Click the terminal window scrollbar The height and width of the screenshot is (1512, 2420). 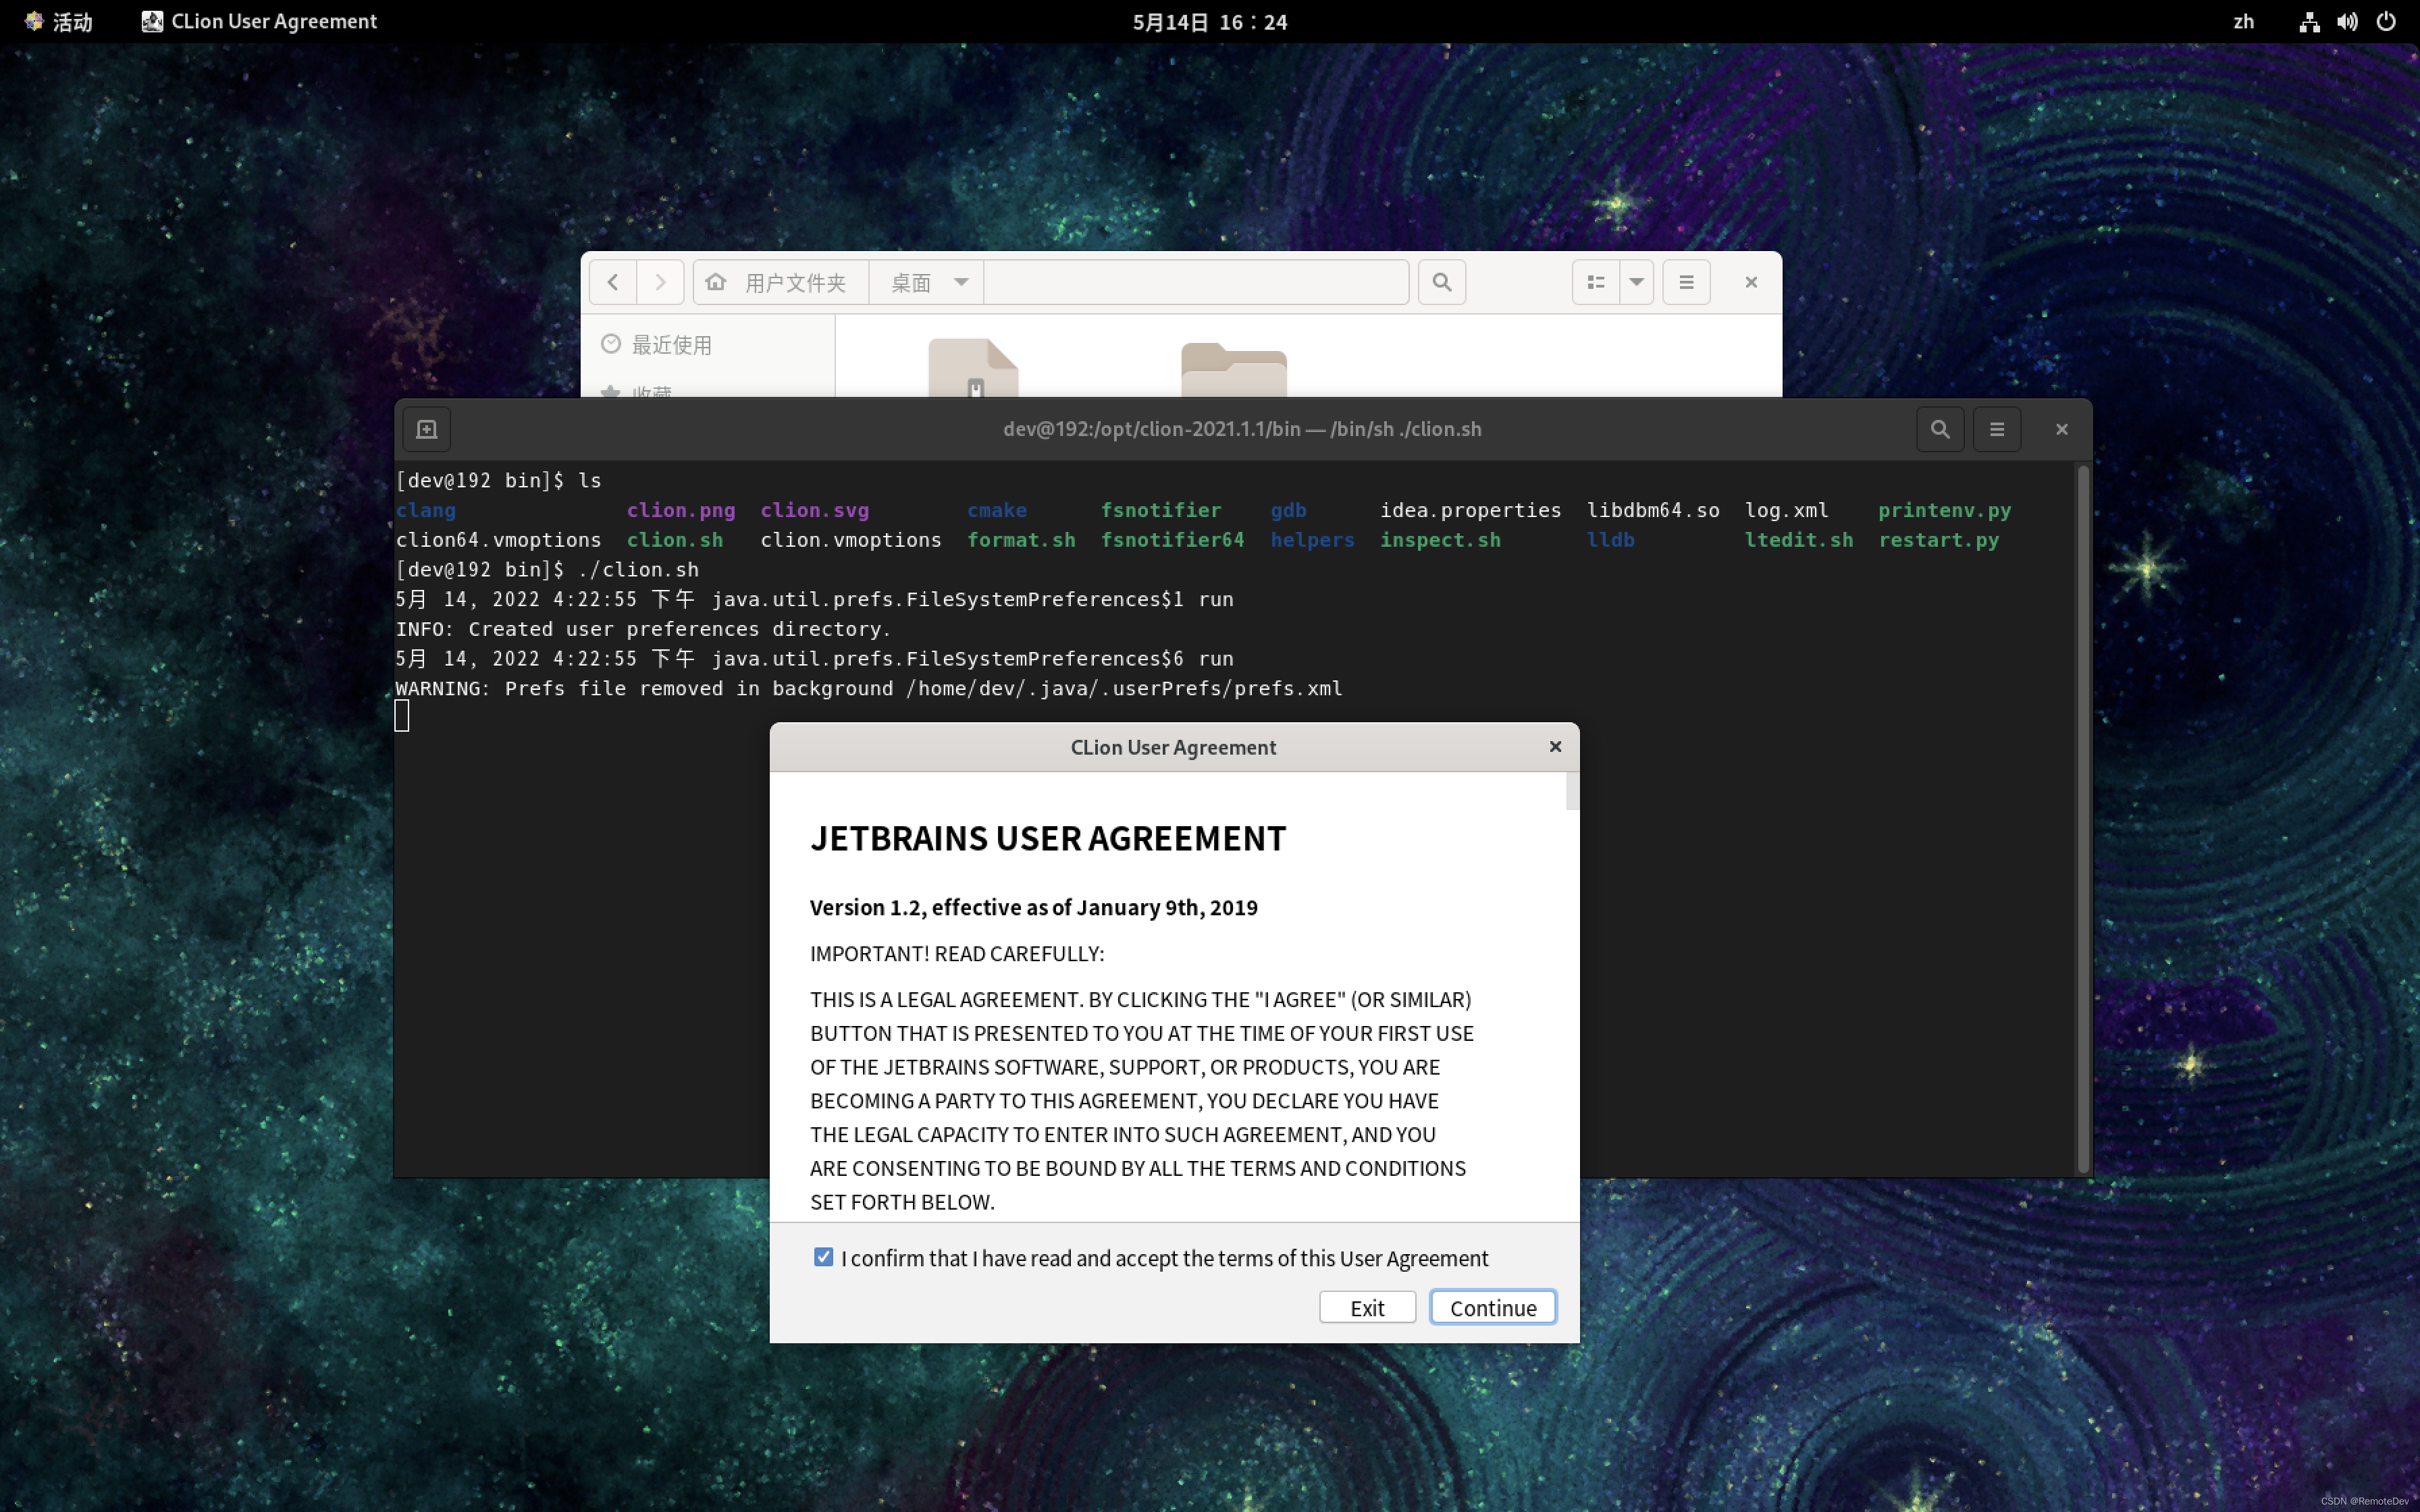[2083, 818]
